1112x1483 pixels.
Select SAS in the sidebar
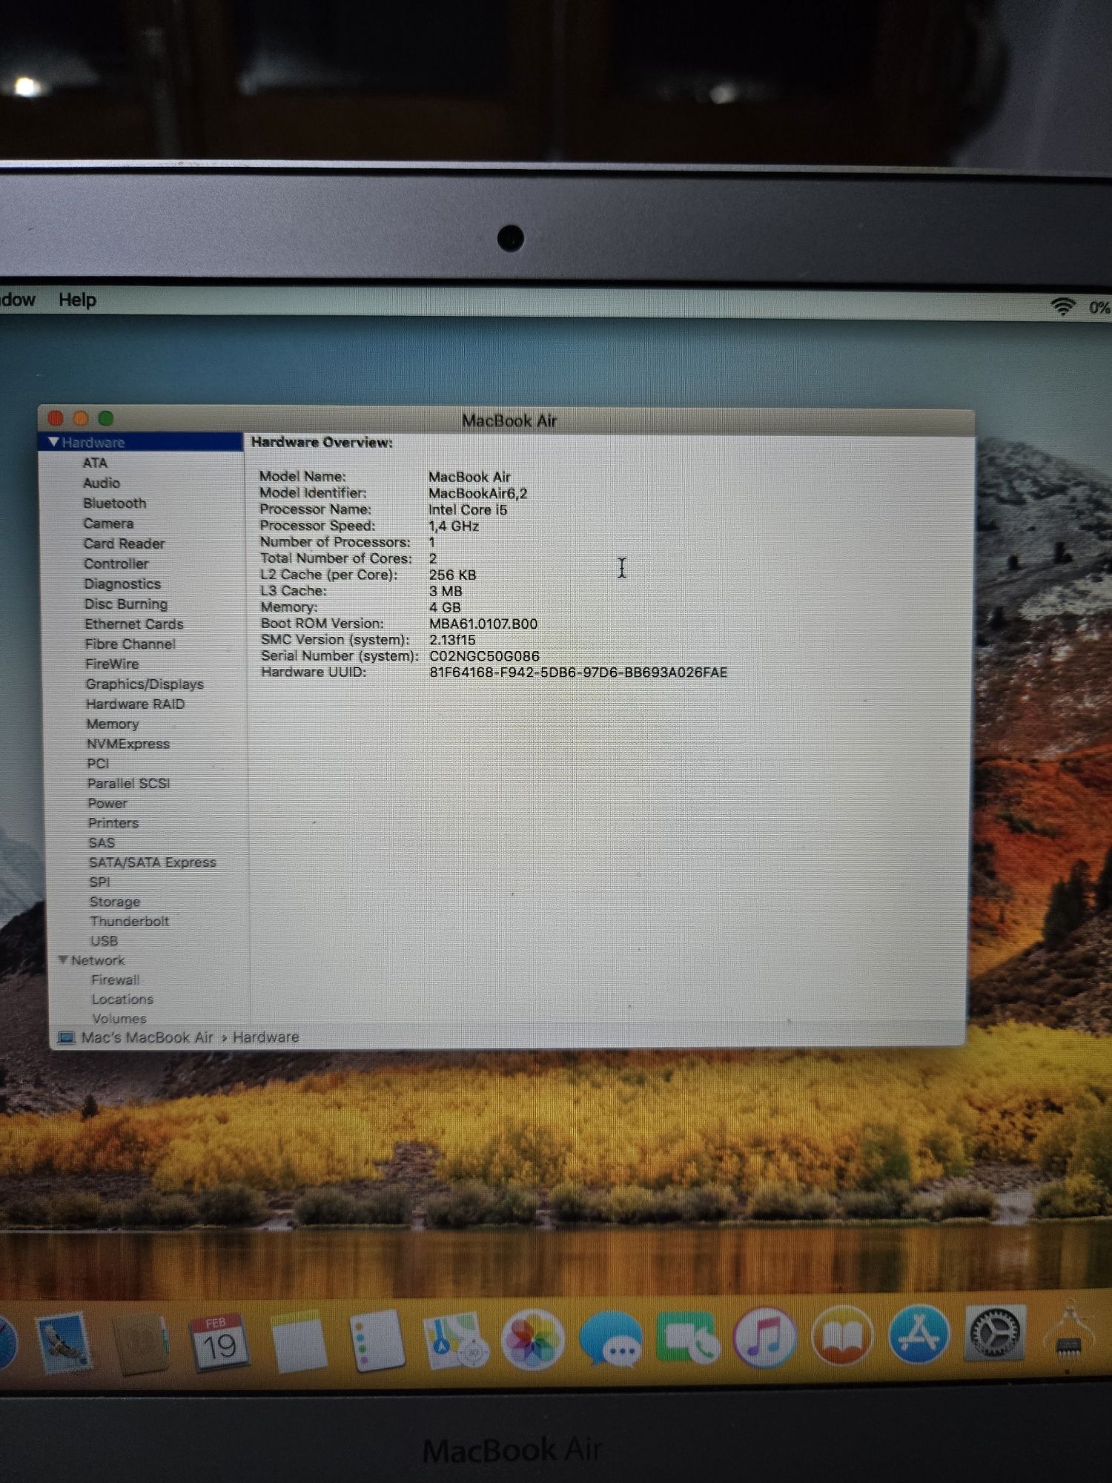tap(102, 842)
